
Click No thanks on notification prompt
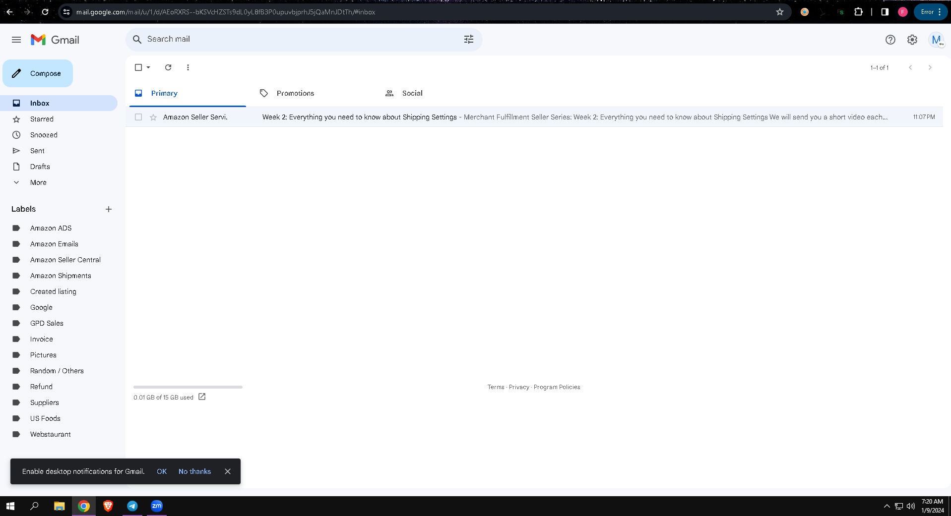pyautogui.click(x=194, y=471)
